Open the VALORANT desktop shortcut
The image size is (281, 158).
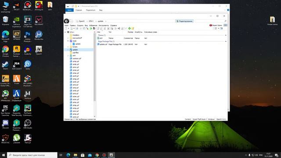pos(39,21)
